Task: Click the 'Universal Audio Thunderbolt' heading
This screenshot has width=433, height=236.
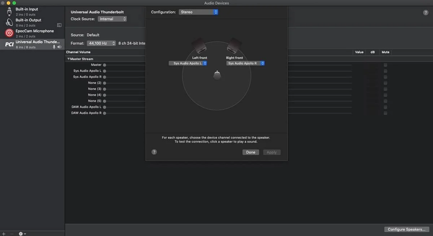Action: (97, 12)
